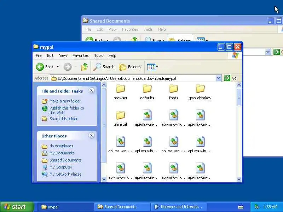Viewport: 283px width, 212px height.
Task: Expand the address bar dropdown in mypal
Action: point(218,78)
